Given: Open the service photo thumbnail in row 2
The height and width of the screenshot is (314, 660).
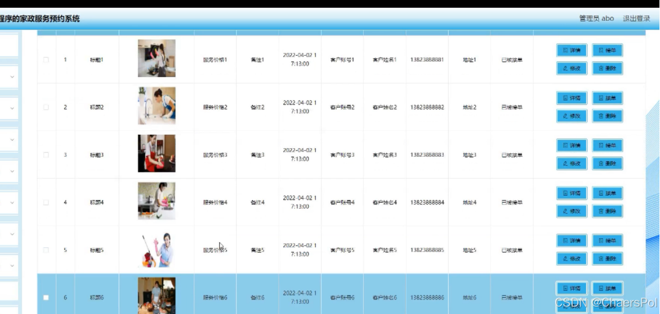Looking at the screenshot, I should click(x=157, y=106).
